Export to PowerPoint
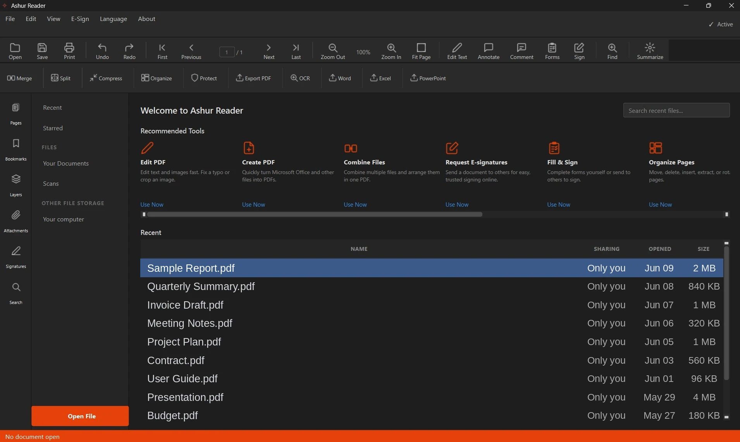 tap(428, 78)
